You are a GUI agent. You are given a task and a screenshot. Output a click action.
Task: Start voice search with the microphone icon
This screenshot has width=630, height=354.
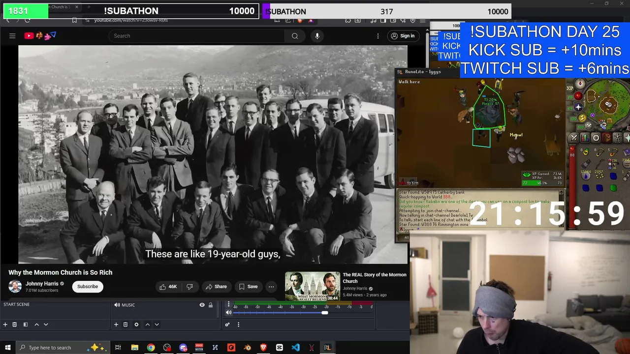[x=317, y=36]
